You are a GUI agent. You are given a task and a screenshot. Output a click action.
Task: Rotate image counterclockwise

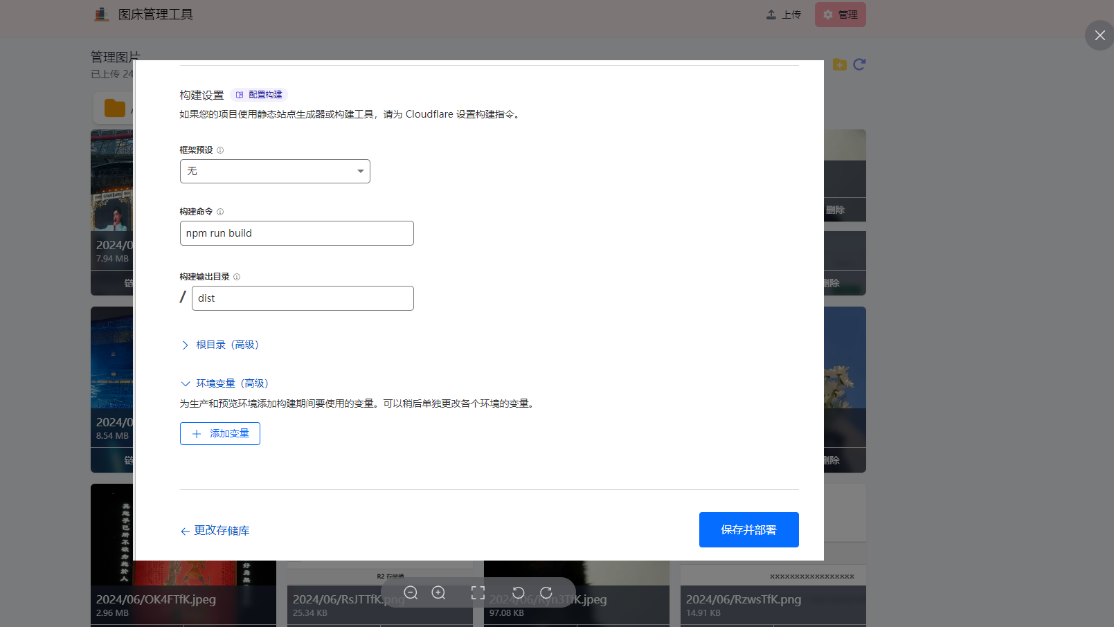(x=518, y=592)
